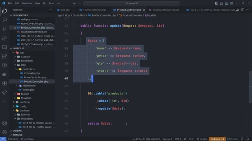Image resolution: width=252 pixels, height=141 pixels.
Task: Click the errors and warnings count
Action: point(13,139)
